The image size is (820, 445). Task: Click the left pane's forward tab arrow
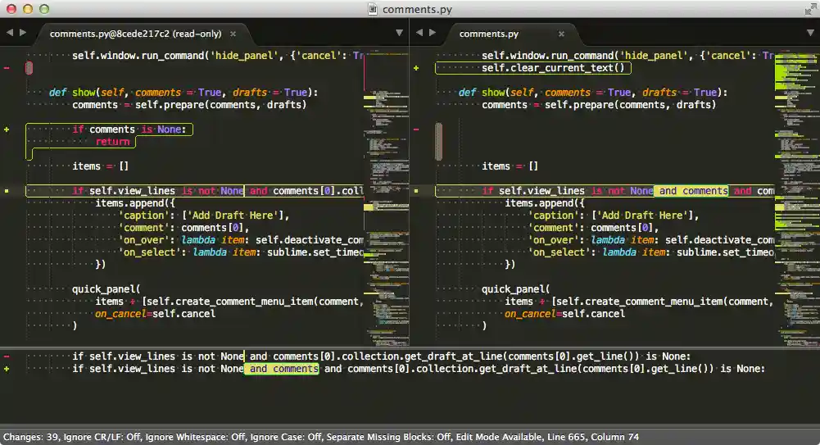23,33
